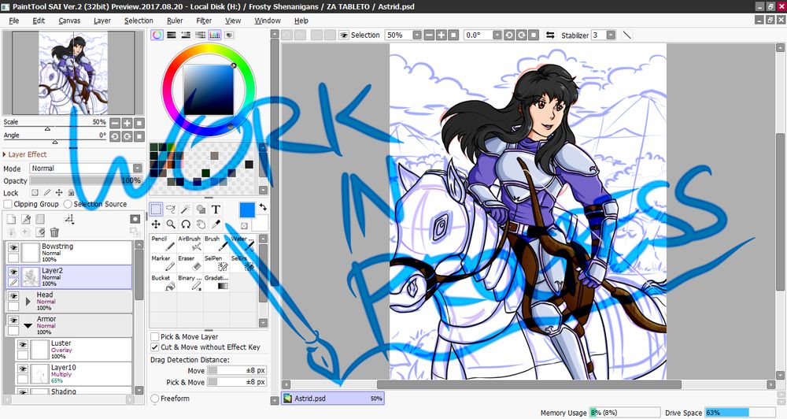Select the Rotate view tool
The height and width of the screenshot is (419, 787).
(186, 224)
